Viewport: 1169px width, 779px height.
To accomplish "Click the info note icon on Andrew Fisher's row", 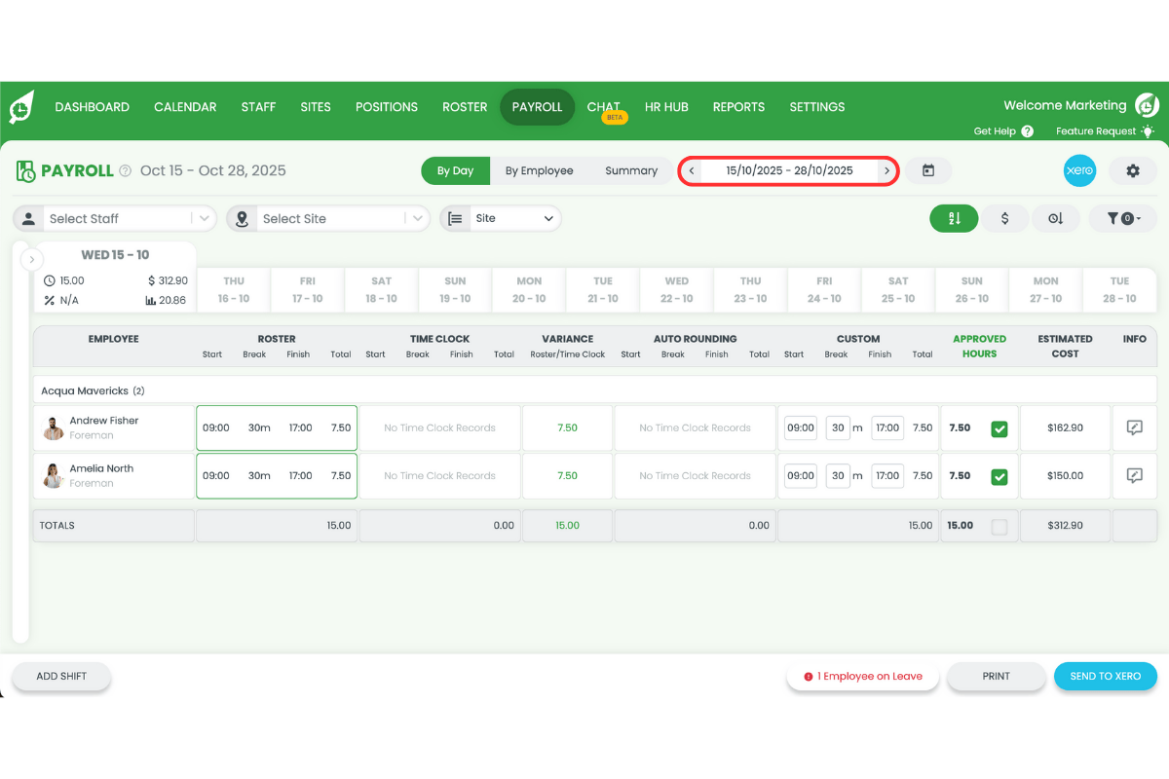I will click(x=1134, y=427).
